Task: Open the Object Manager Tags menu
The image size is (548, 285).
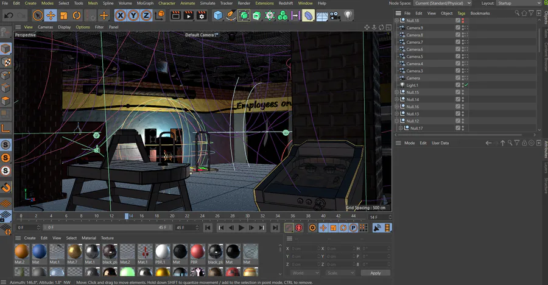Action: click(x=462, y=13)
